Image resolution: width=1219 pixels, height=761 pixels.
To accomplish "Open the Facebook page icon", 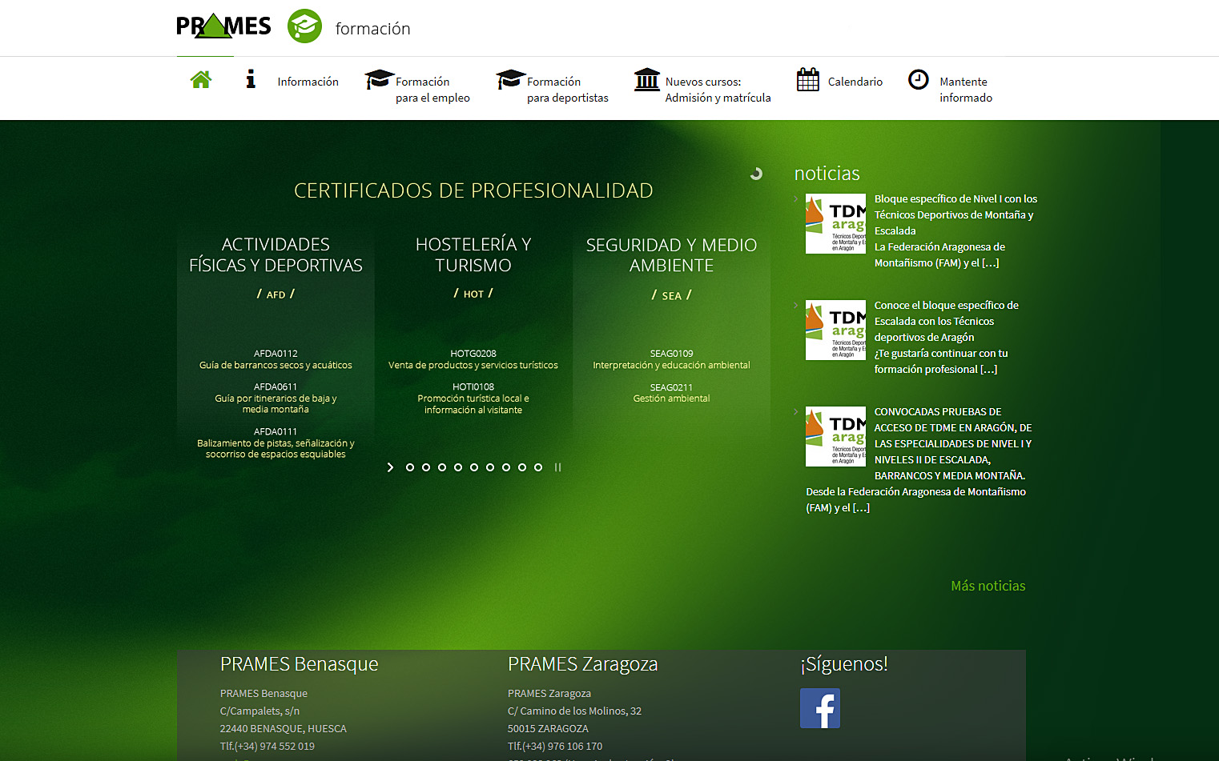I will (820, 708).
